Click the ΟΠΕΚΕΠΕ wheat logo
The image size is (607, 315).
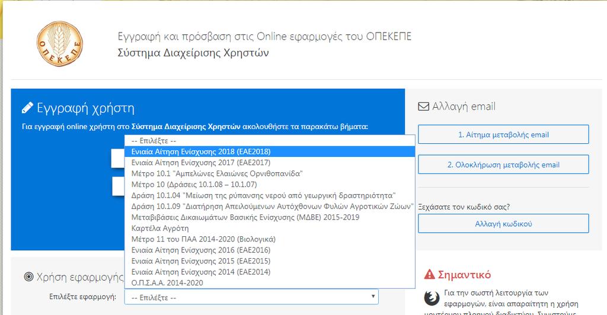click(60, 44)
